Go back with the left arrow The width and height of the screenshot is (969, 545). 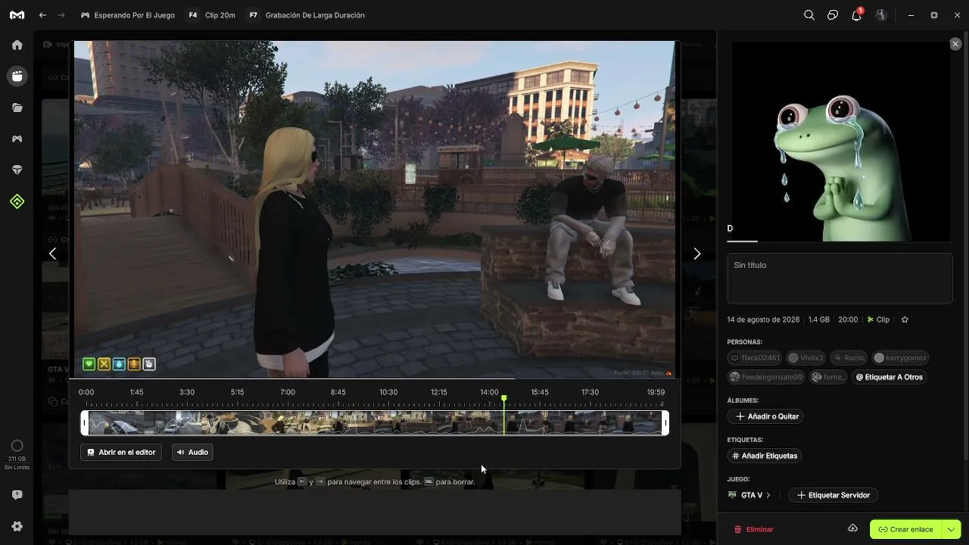coord(42,15)
